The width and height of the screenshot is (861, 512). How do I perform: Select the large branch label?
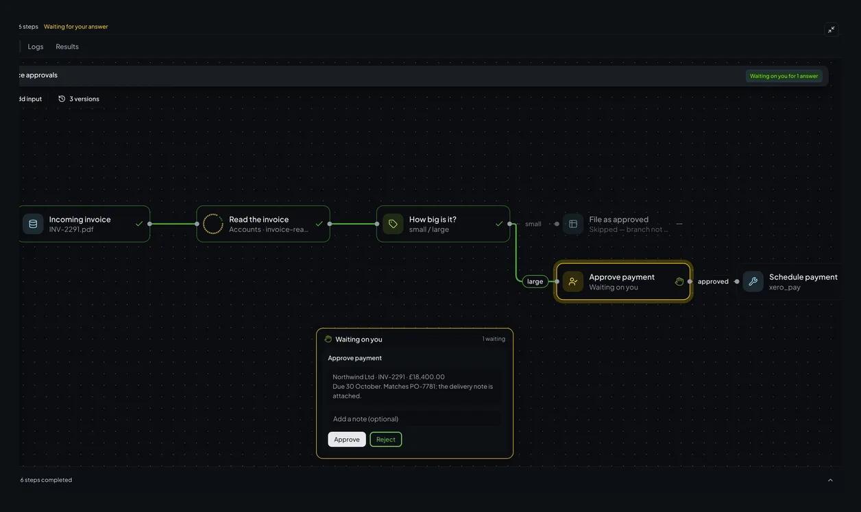pos(535,281)
